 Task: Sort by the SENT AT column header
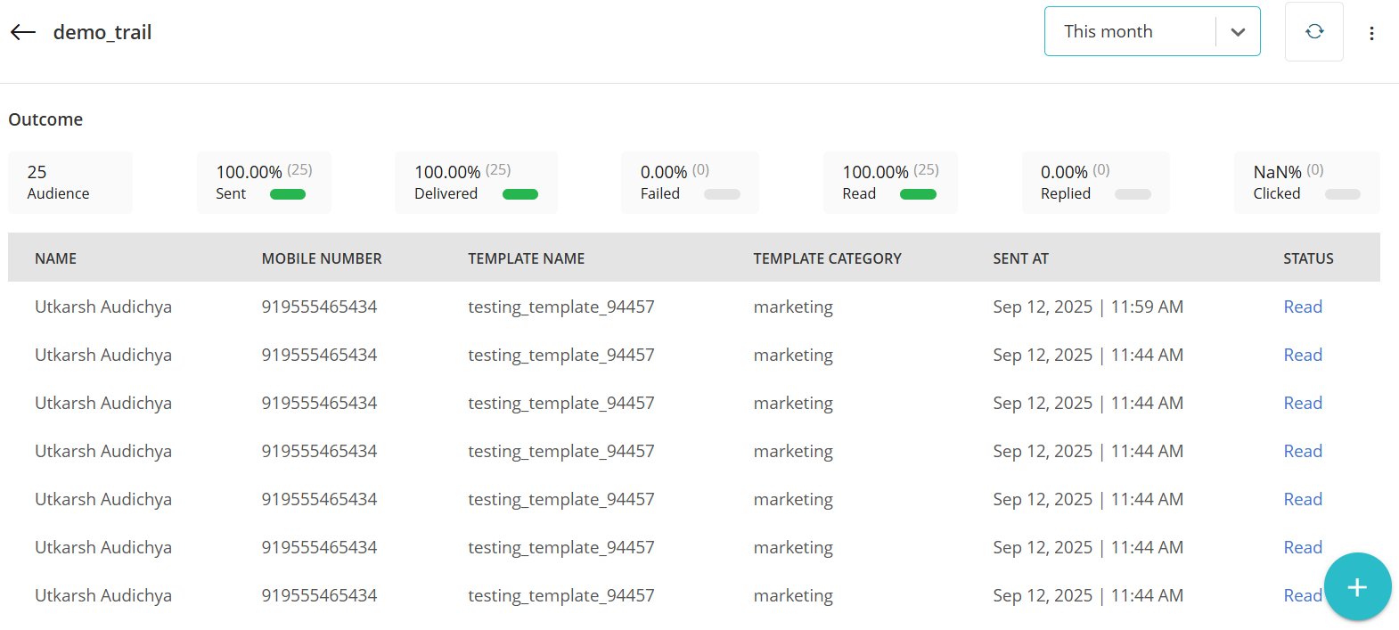click(1020, 258)
